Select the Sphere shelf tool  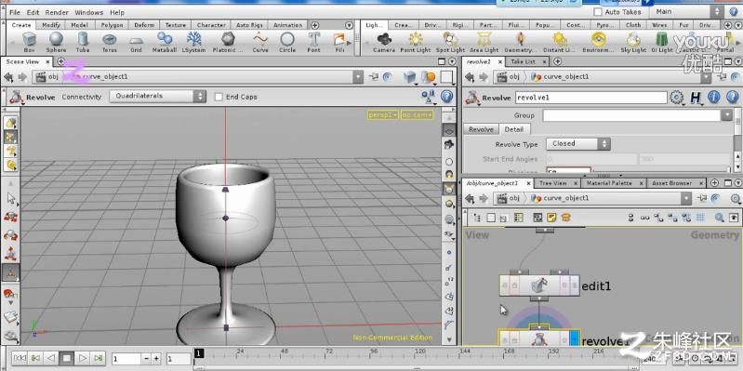click(x=56, y=42)
